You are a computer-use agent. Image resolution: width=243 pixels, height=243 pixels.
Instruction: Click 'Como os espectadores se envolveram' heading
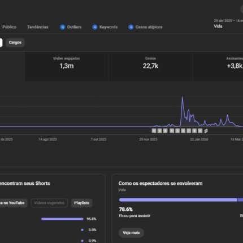click(160, 183)
